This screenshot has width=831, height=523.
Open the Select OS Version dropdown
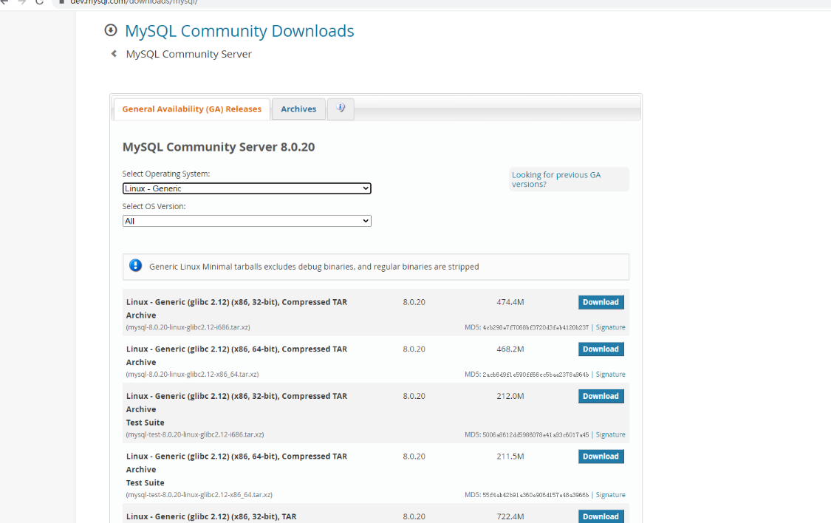point(247,221)
